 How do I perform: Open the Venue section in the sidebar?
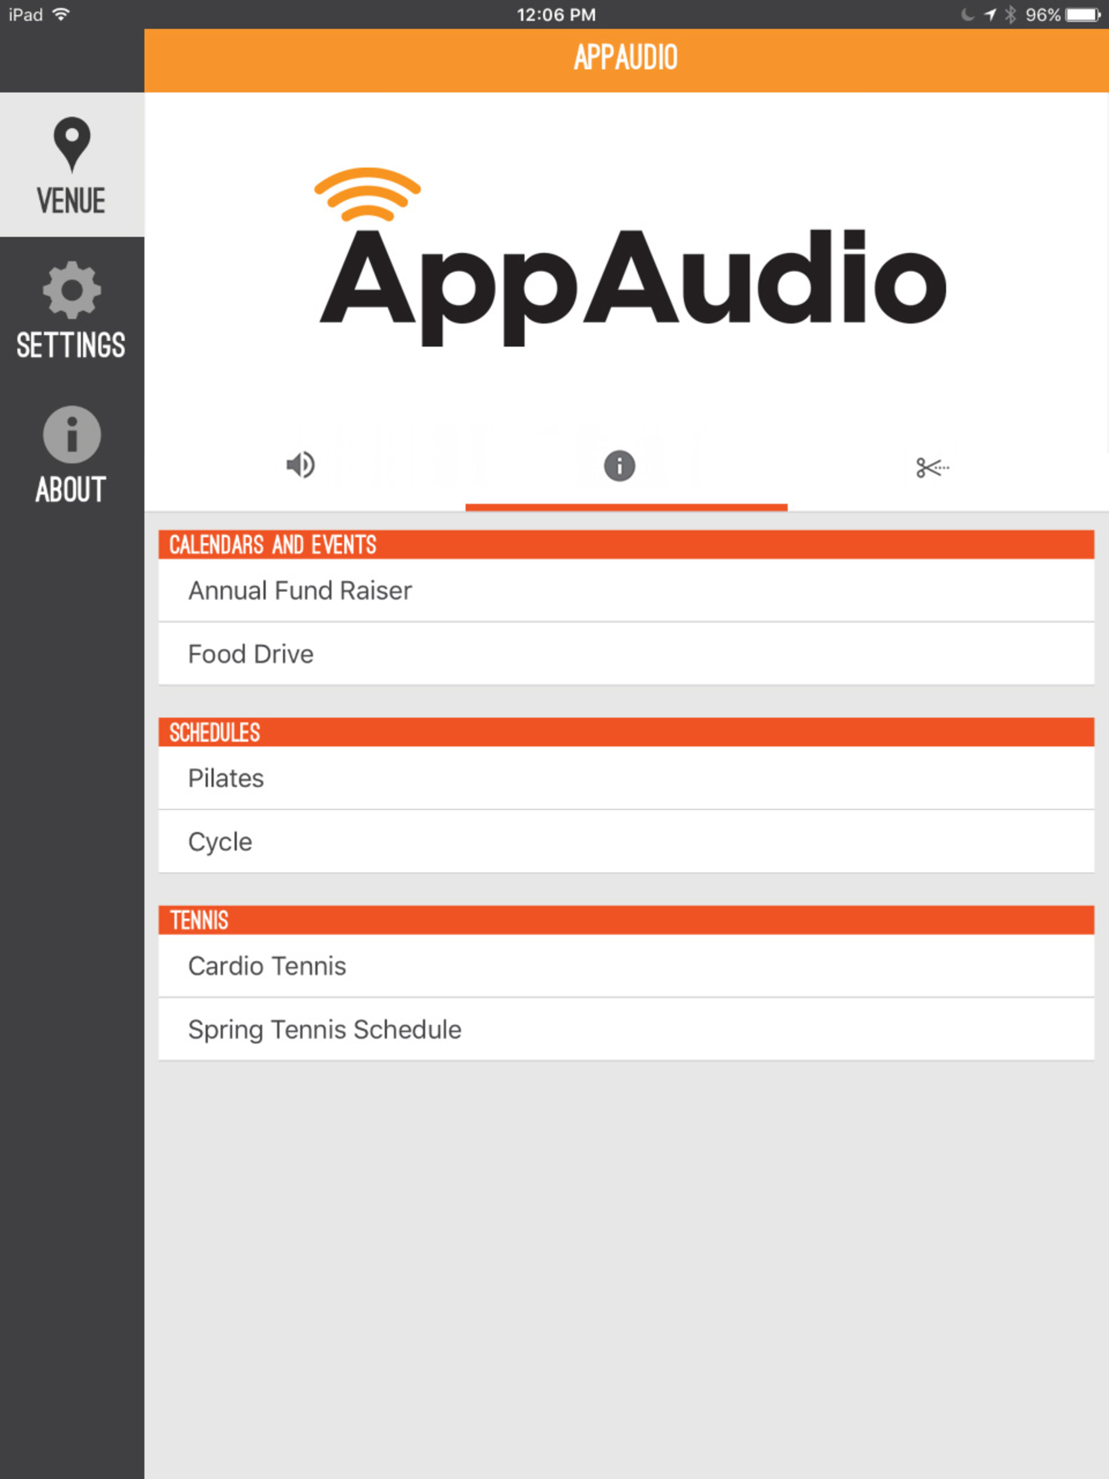click(71, 165)
